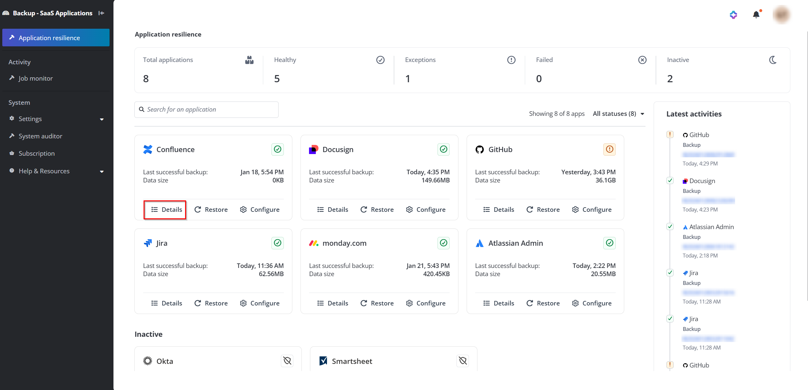Click the GitHub exception warning icon
This screenshot has height=390, width=808.
click(610, 149)
